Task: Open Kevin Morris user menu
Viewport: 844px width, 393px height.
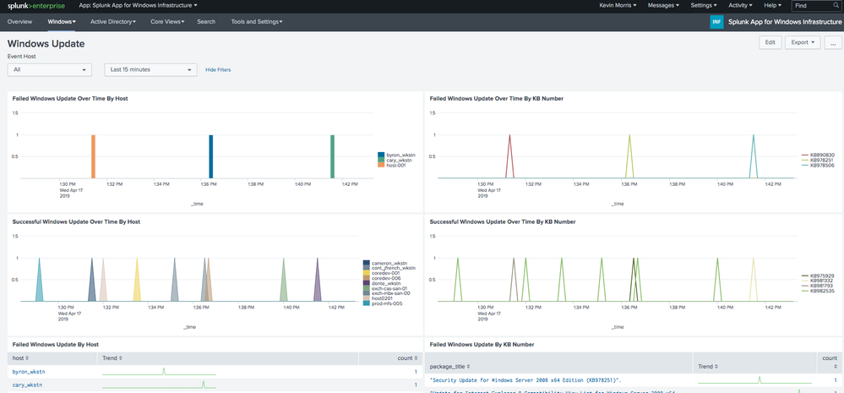Action: pyautogui.click(x=618, y=5)
